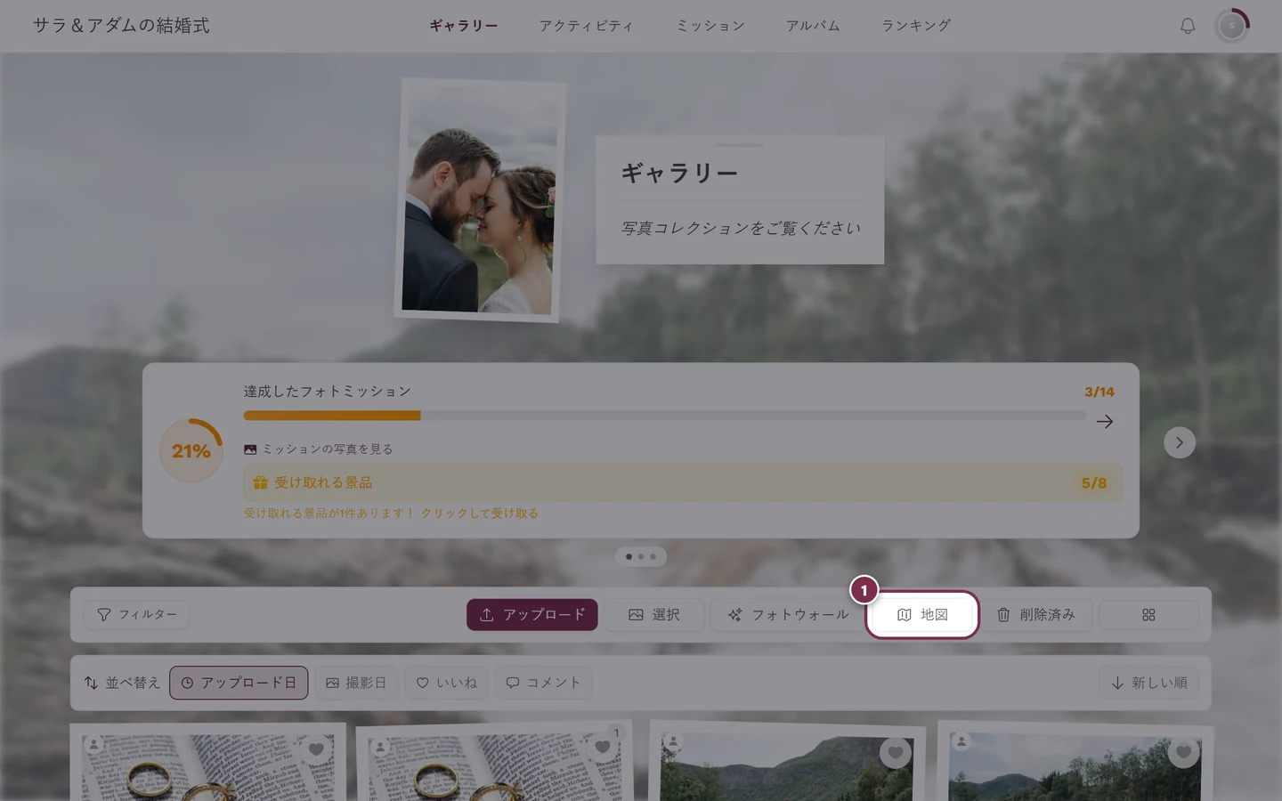Open the フィルター filter panel
Viewport: 1282px width, 801px height.
pyautogui.click(x=137, y=615)
